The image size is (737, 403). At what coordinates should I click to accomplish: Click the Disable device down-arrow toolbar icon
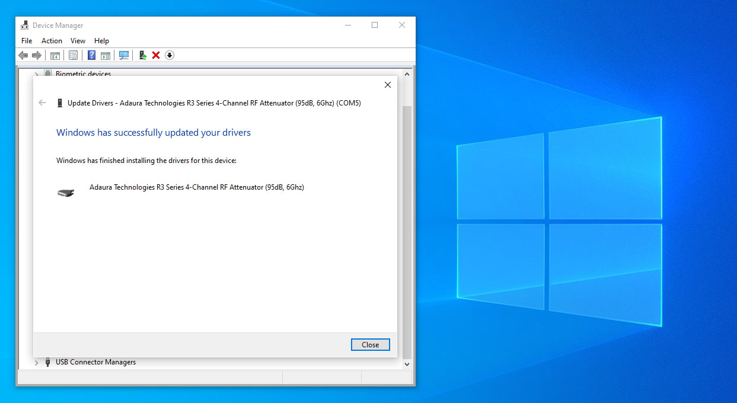click(170, 55)
